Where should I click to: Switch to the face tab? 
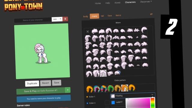tap(110, 16)
